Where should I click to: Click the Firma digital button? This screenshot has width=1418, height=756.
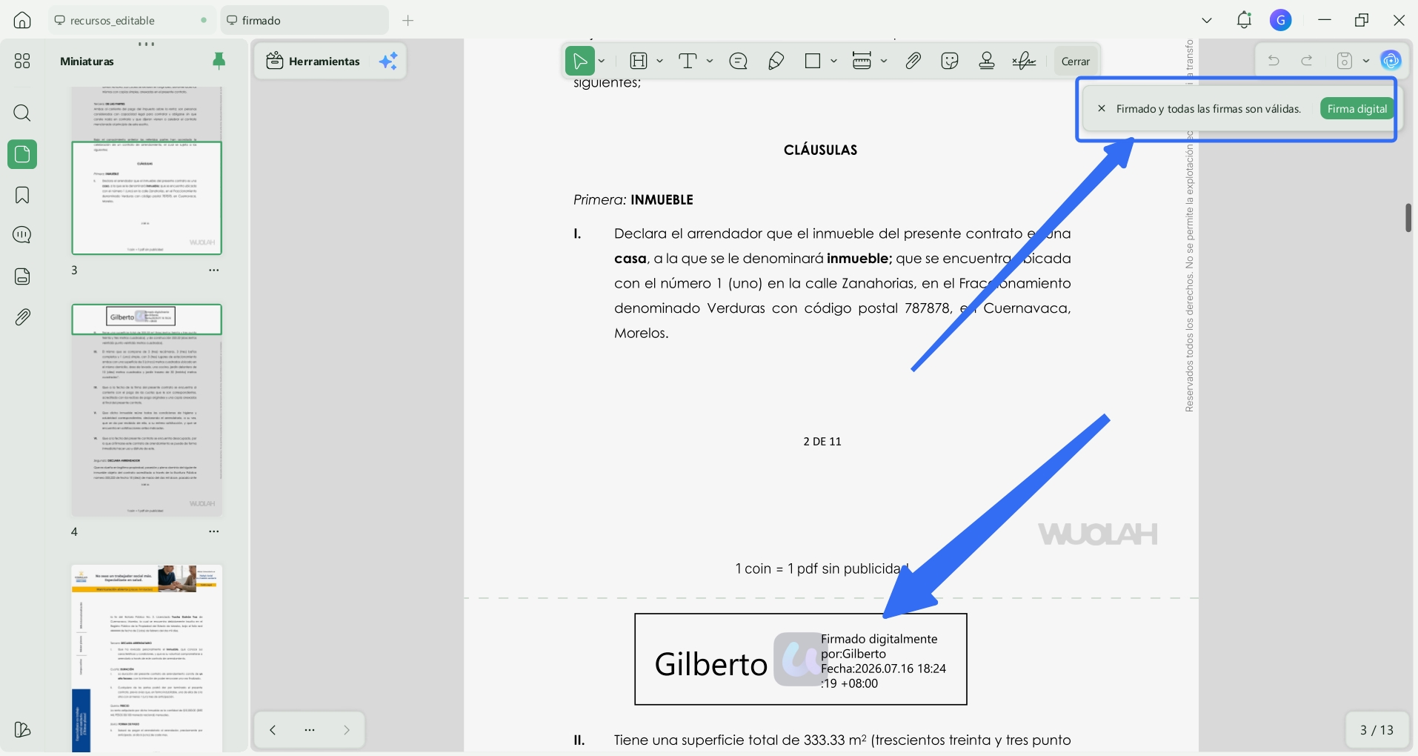pos(1357,109)
